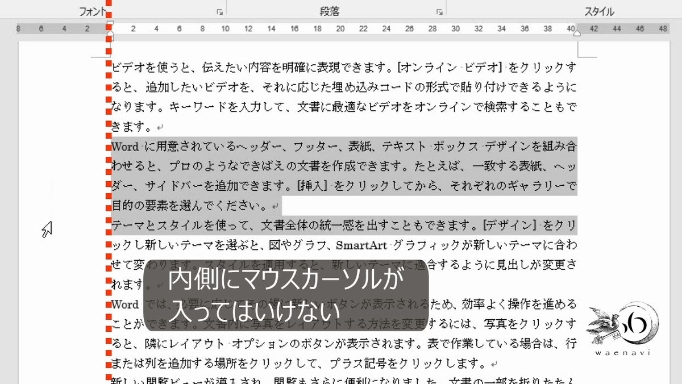This screenshot has width=682, height=384.
Task: Click the 30 mark on horizontal ruler
Action: pos(456,28)
